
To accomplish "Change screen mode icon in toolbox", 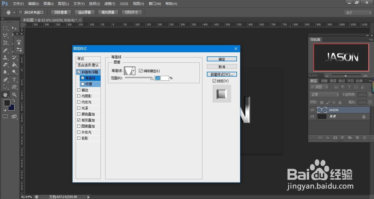I will coord(14,116).
